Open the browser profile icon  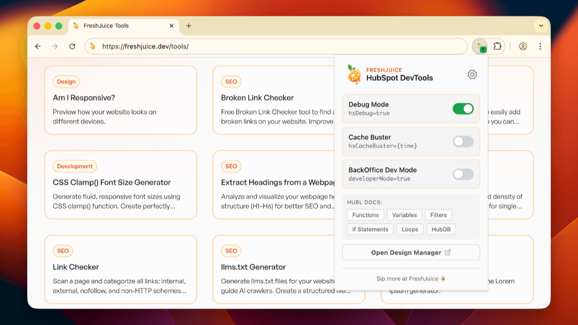point(523,46)
